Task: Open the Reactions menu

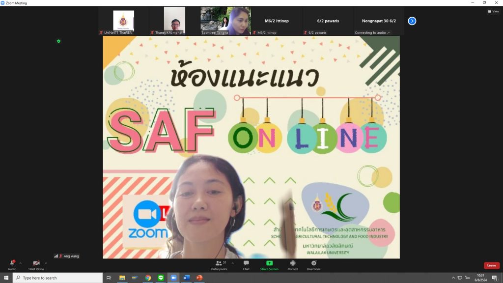Action: click(x=313, y=264)
